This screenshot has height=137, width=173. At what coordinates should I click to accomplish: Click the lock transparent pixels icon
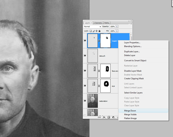coord(91,31)
